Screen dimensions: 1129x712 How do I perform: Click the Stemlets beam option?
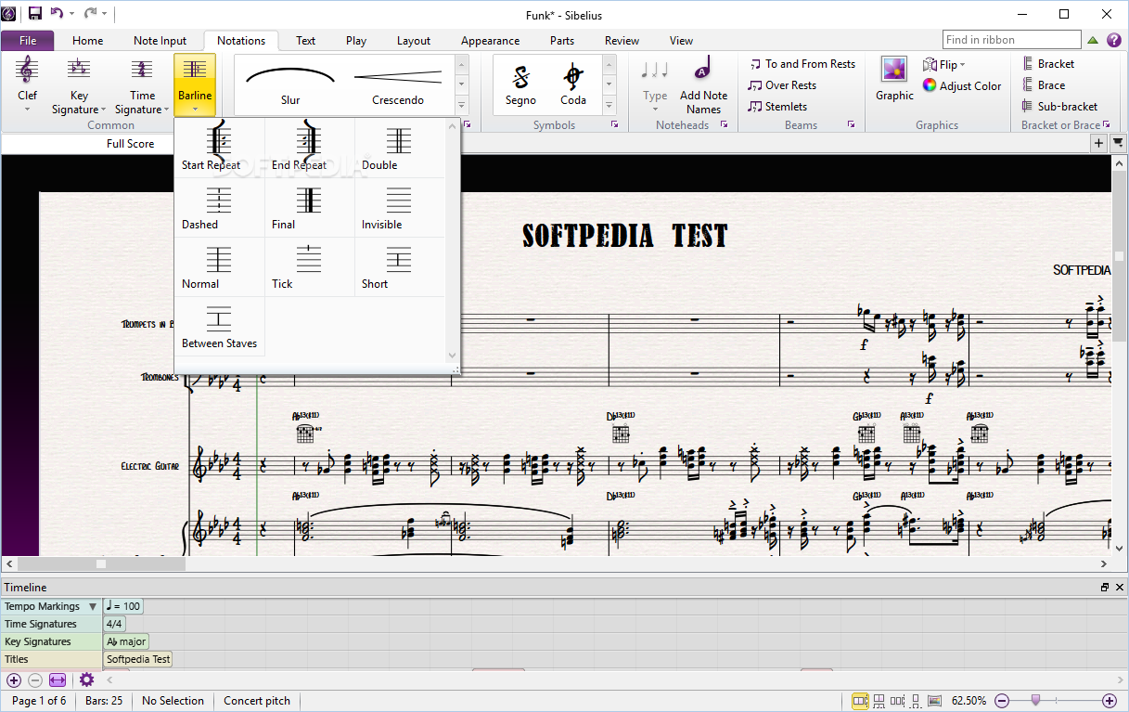[x=777, y=107]
